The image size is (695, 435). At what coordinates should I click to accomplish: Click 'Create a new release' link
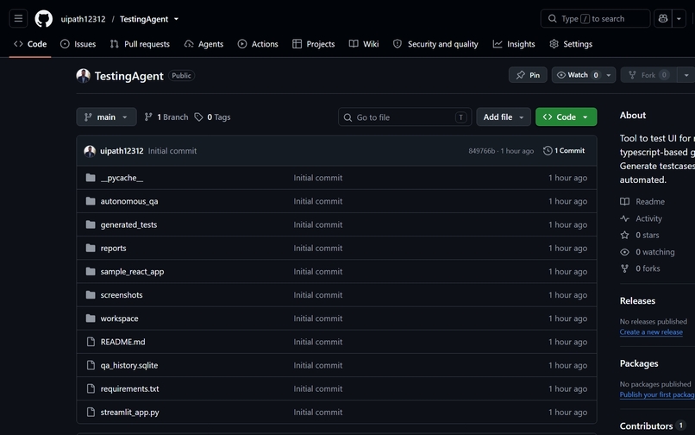(651, 332)
